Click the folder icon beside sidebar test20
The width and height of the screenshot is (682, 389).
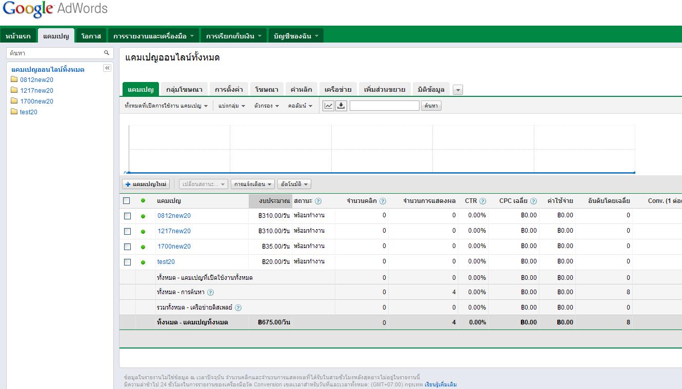[x=14, y=112]
